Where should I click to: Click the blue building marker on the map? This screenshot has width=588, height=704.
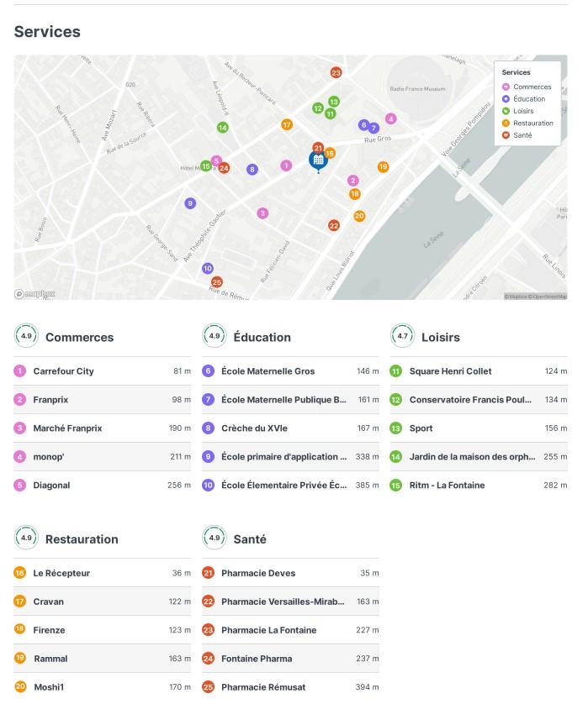318,160
